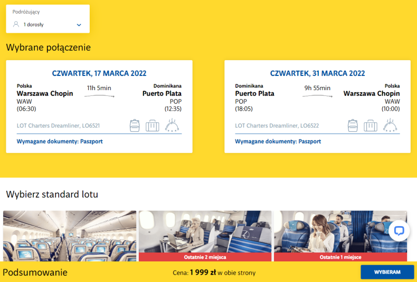
Task: Click the in-flight meal icon on the outbound flight
Action: (x=173, y=125)
